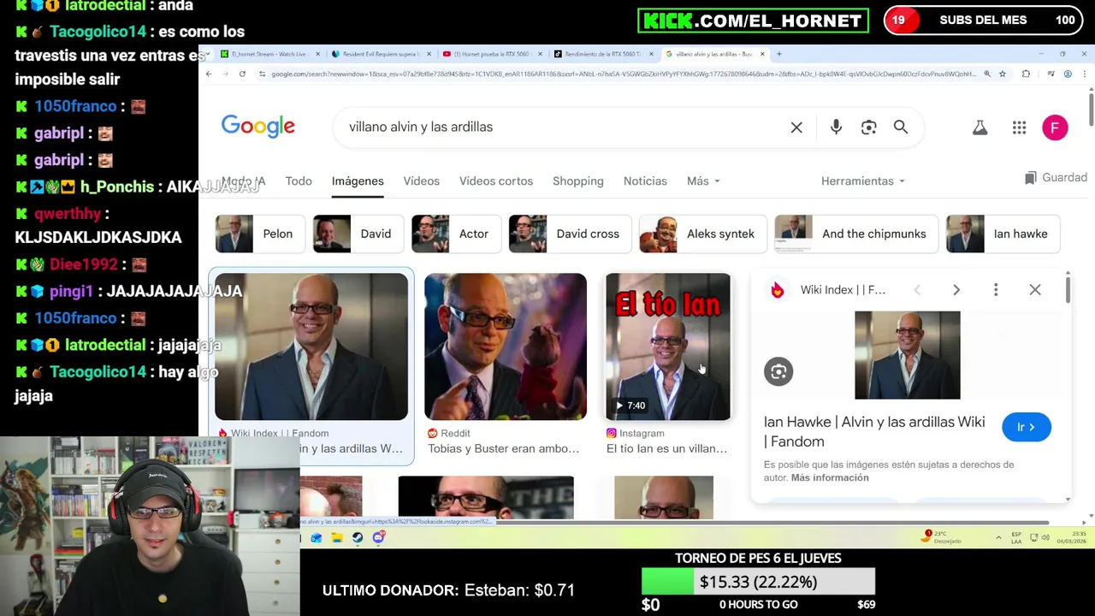Expand the Más search filter menu
Image resolution: width=1095 pixels, height=616 pixels.
(x=703, y=181)
